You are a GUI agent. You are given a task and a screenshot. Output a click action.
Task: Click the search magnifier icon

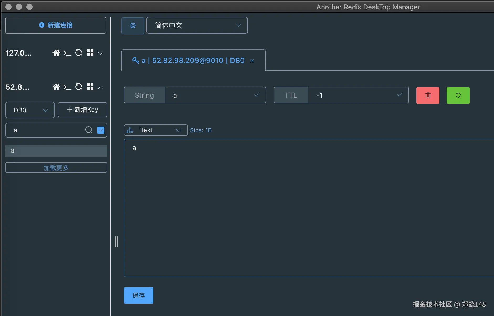(89, 130)
